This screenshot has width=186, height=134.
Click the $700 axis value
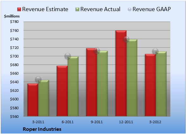[x=14, y=56]
